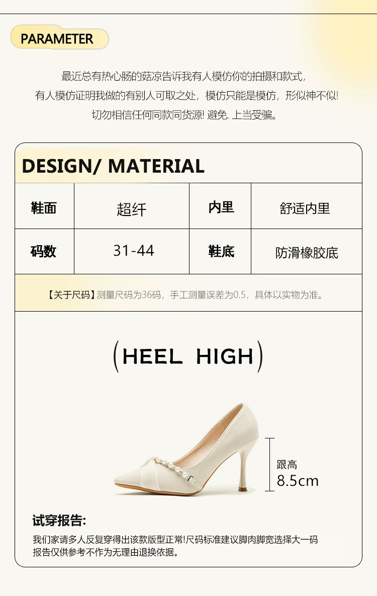Click the DESIGN/ MATERIAL heading

[x=113, y=166]
